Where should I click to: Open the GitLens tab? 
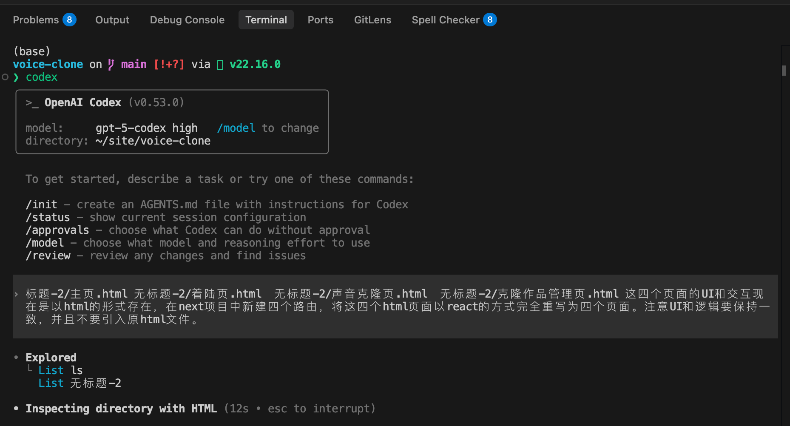coord(372,20)
